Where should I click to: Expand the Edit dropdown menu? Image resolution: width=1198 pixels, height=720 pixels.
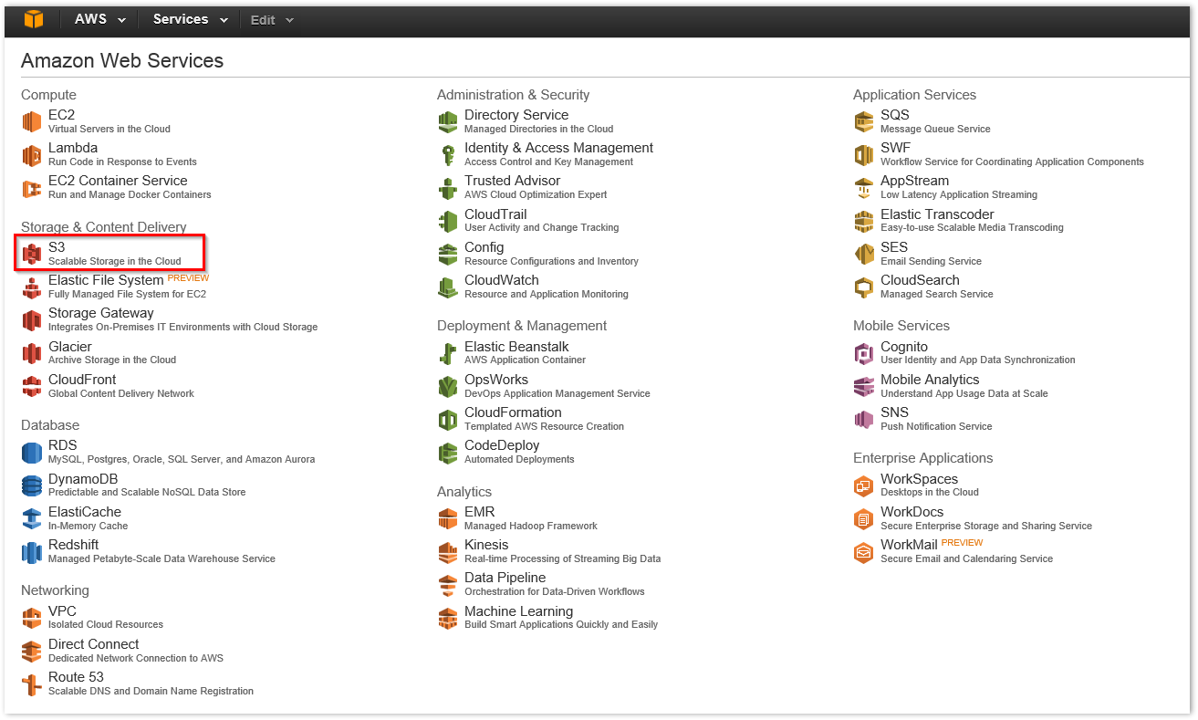tap(272, 20)
